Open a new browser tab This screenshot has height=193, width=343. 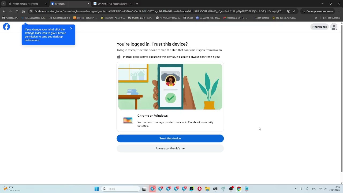coord(137,4)
